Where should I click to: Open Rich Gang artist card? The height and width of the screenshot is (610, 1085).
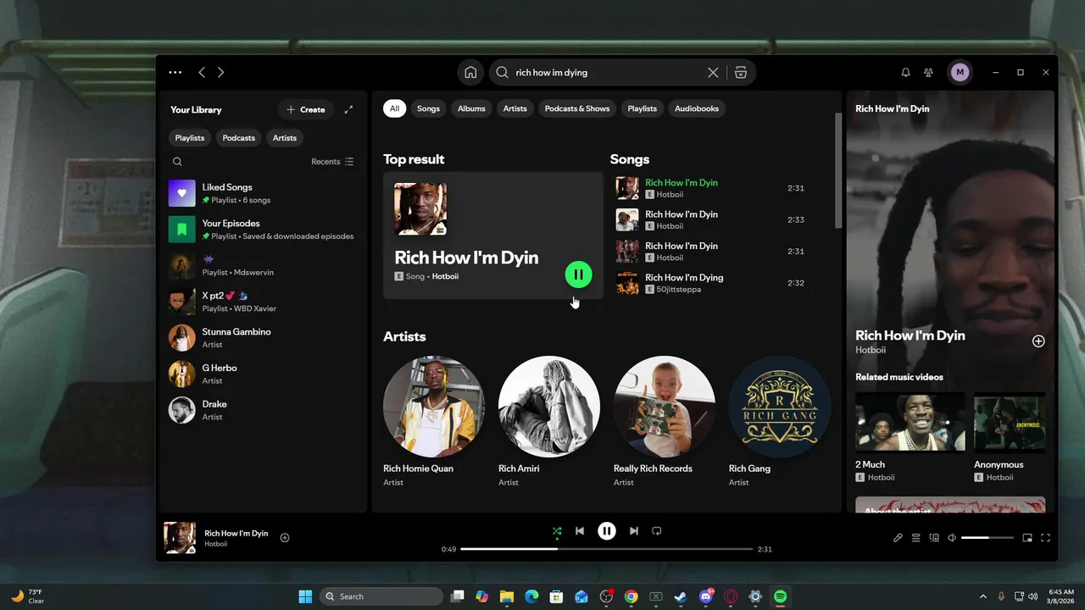[x=780, y=422]
